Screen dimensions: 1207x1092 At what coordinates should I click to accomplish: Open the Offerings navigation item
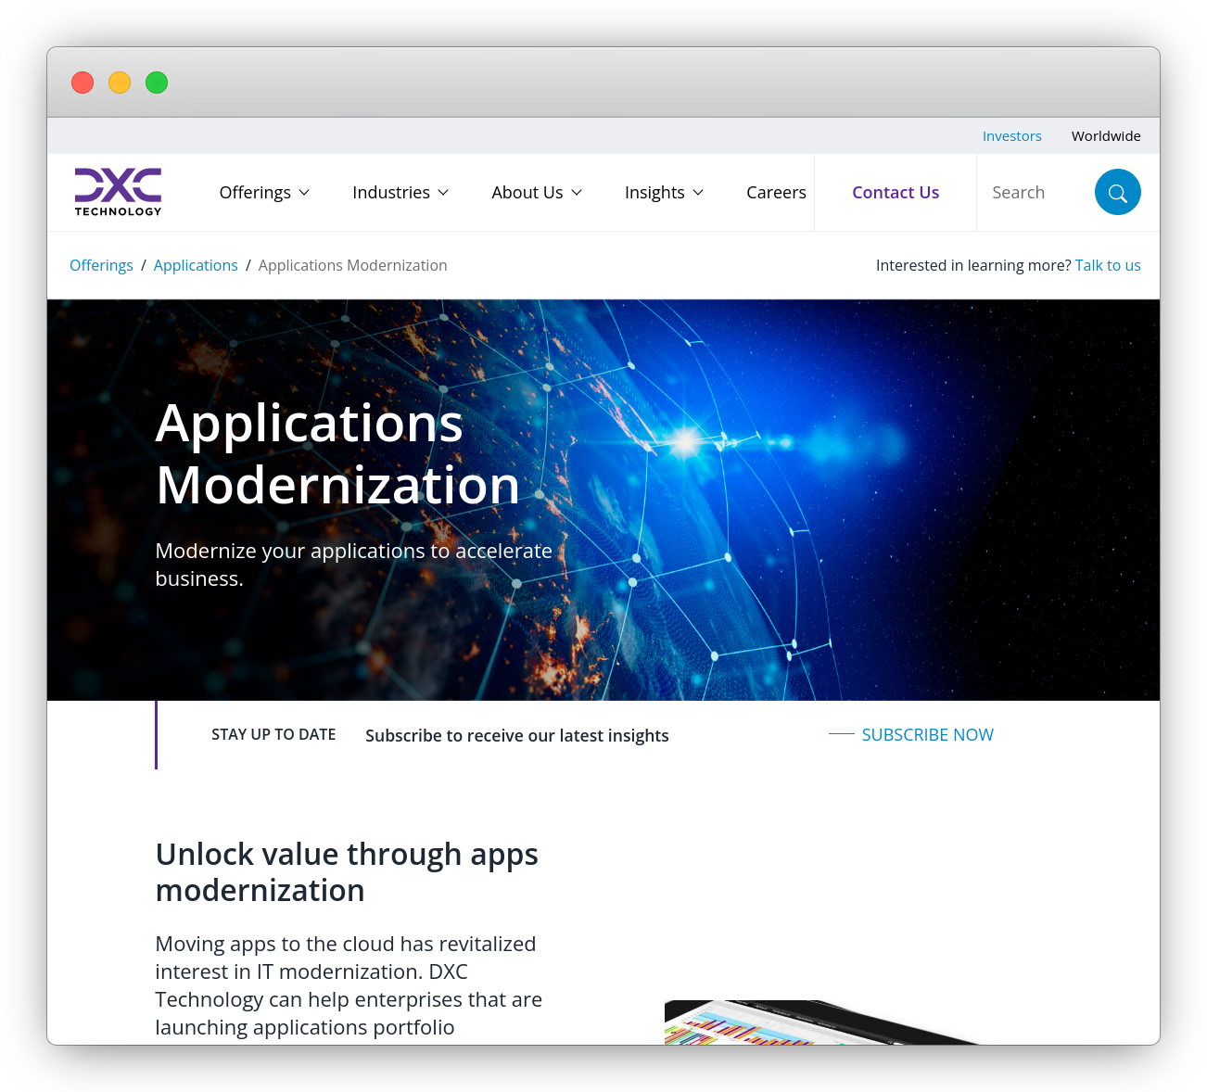pos(255,192)
